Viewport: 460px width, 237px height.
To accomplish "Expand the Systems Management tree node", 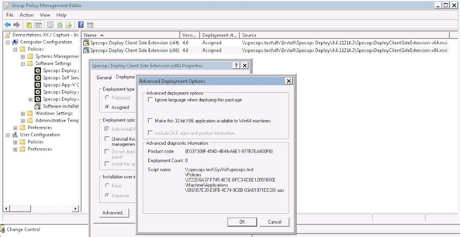I will [23, 56].
